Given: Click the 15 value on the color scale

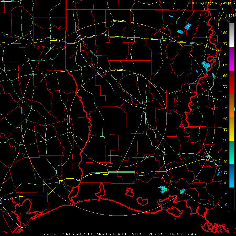Looking at the screenshot, I should click(225, 173).
